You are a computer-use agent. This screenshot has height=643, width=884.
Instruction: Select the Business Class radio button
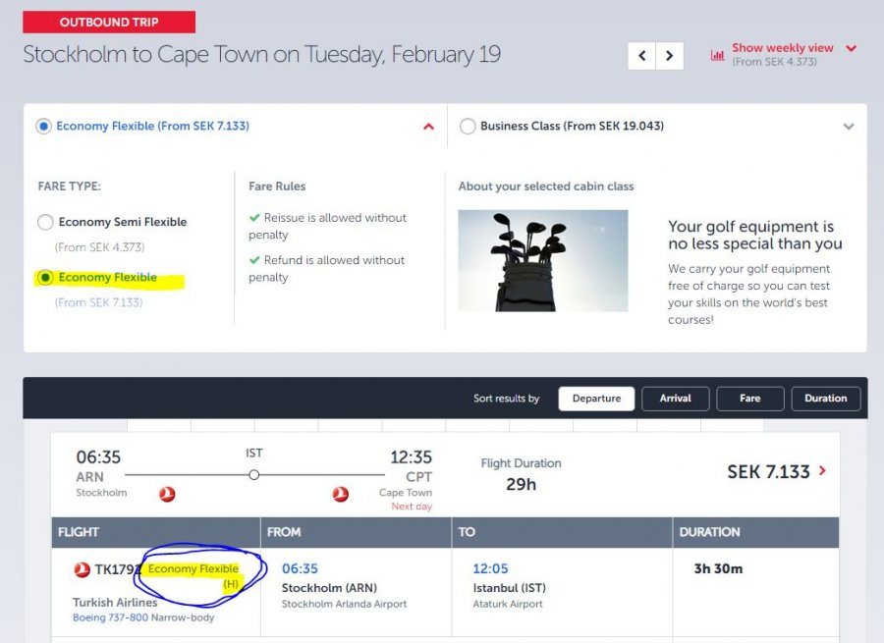468,127
